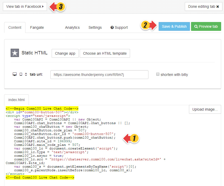
Task: Click the div id comm100-button-507 line
Action: pos(42,112)
